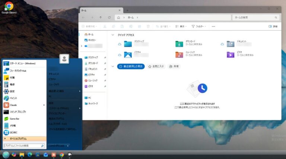Open File Explorer taskbar icon
This screenshot has height=159, width=286.
[x=22, y=155]
